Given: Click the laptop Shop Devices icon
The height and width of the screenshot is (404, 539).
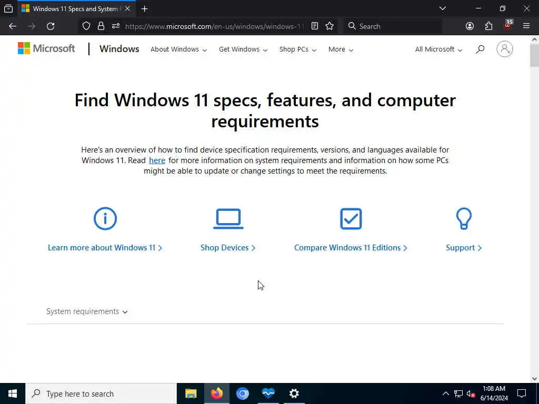Looking at the screenshot, I should [228, 218].
